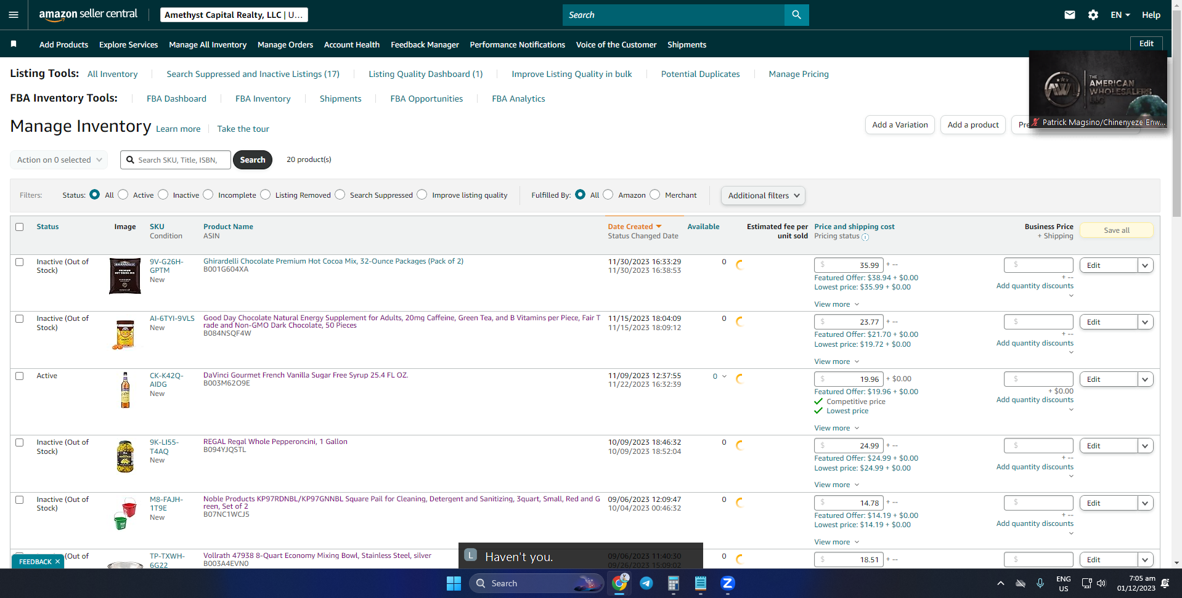Select the Inactive status radio button
The image size is (1182, 598).
[163, 195]
